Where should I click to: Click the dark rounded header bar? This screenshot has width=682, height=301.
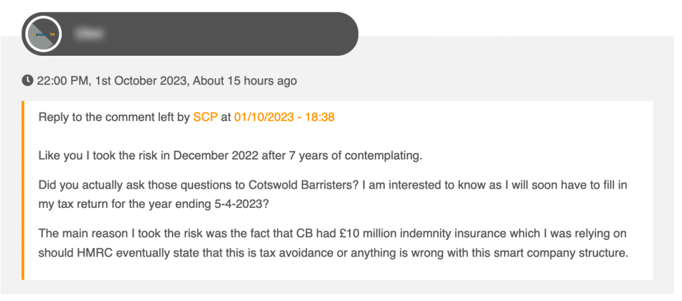190,34
